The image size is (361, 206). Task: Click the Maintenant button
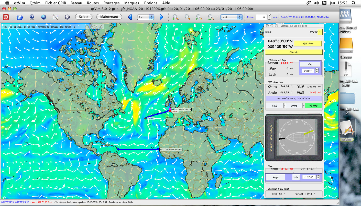pyautogui.click(x=109, y=17)
